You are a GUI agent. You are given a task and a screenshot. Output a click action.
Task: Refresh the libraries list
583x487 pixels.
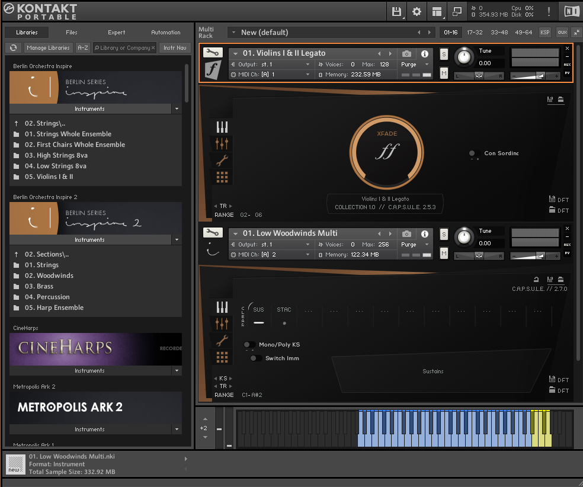pyautogui.click(x=14, y=47)
